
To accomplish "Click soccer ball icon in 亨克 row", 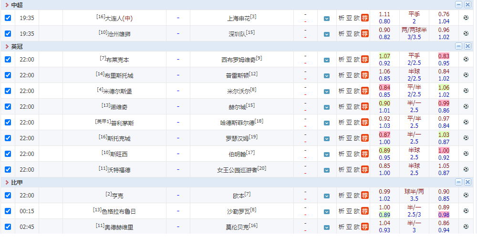I will point(466,195).
